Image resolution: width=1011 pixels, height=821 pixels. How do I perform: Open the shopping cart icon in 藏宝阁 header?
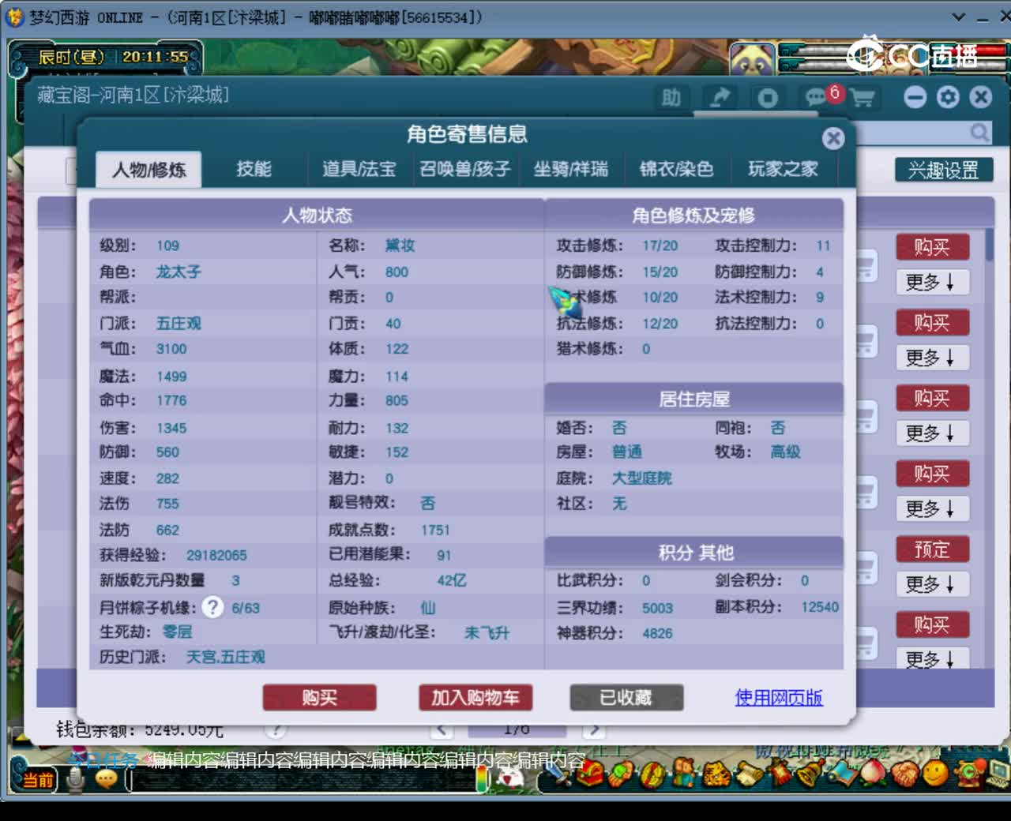pyautogui.click(x=863, y=98)
